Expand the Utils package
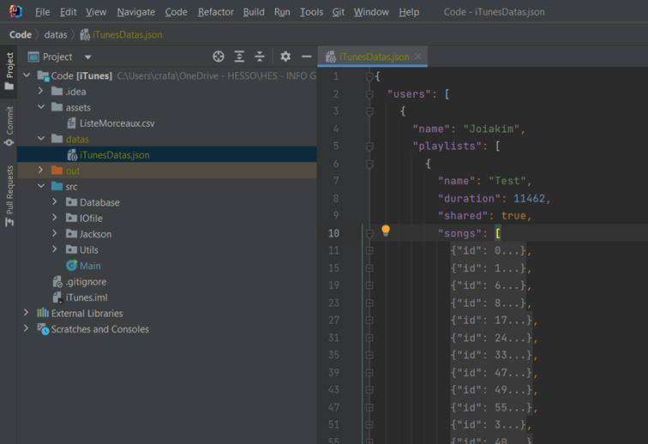Viewport: 648px width, 444px height. 55,249
